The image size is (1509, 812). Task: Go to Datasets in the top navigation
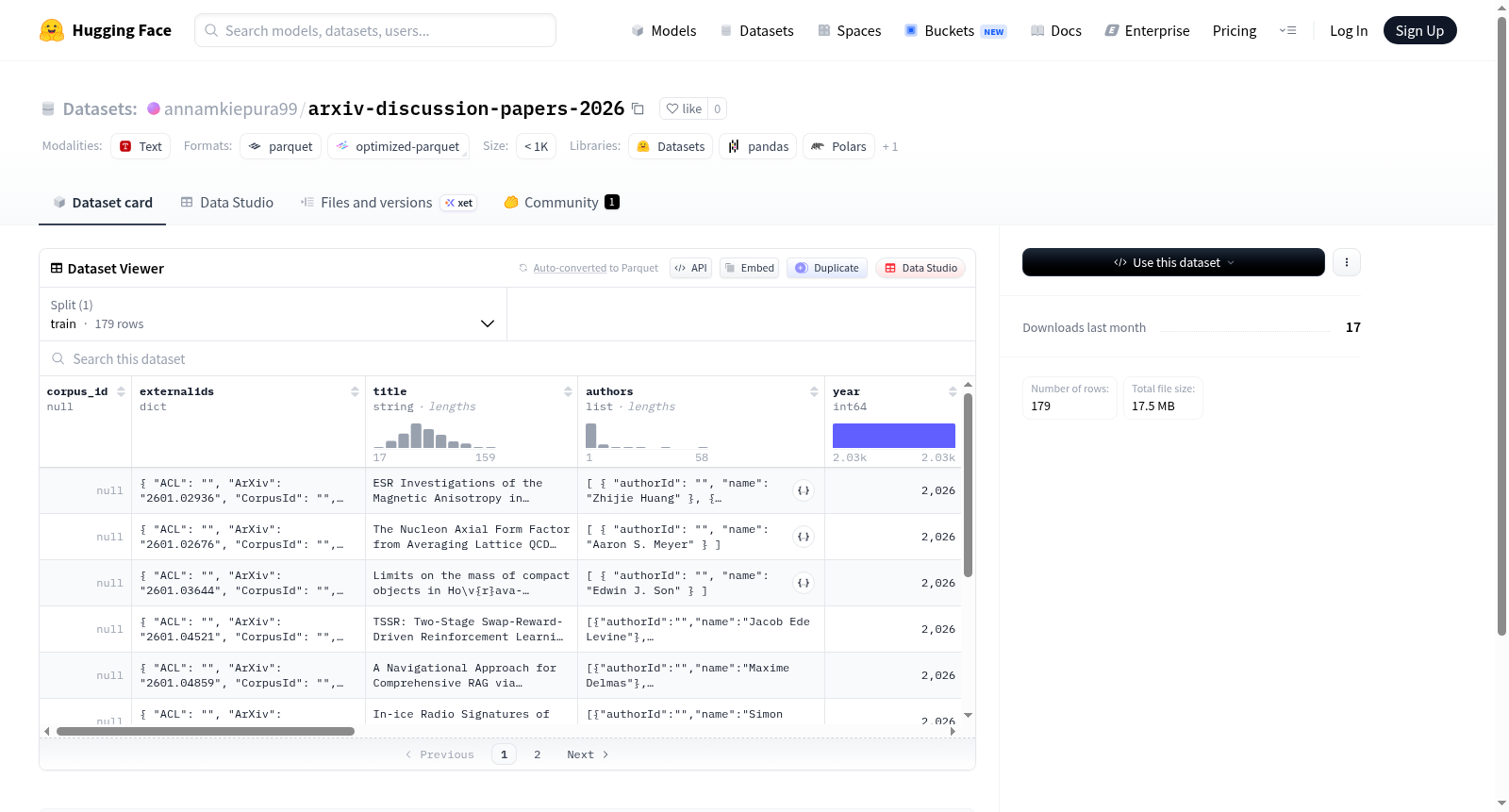pyautogui.click(x=756, y=31)
